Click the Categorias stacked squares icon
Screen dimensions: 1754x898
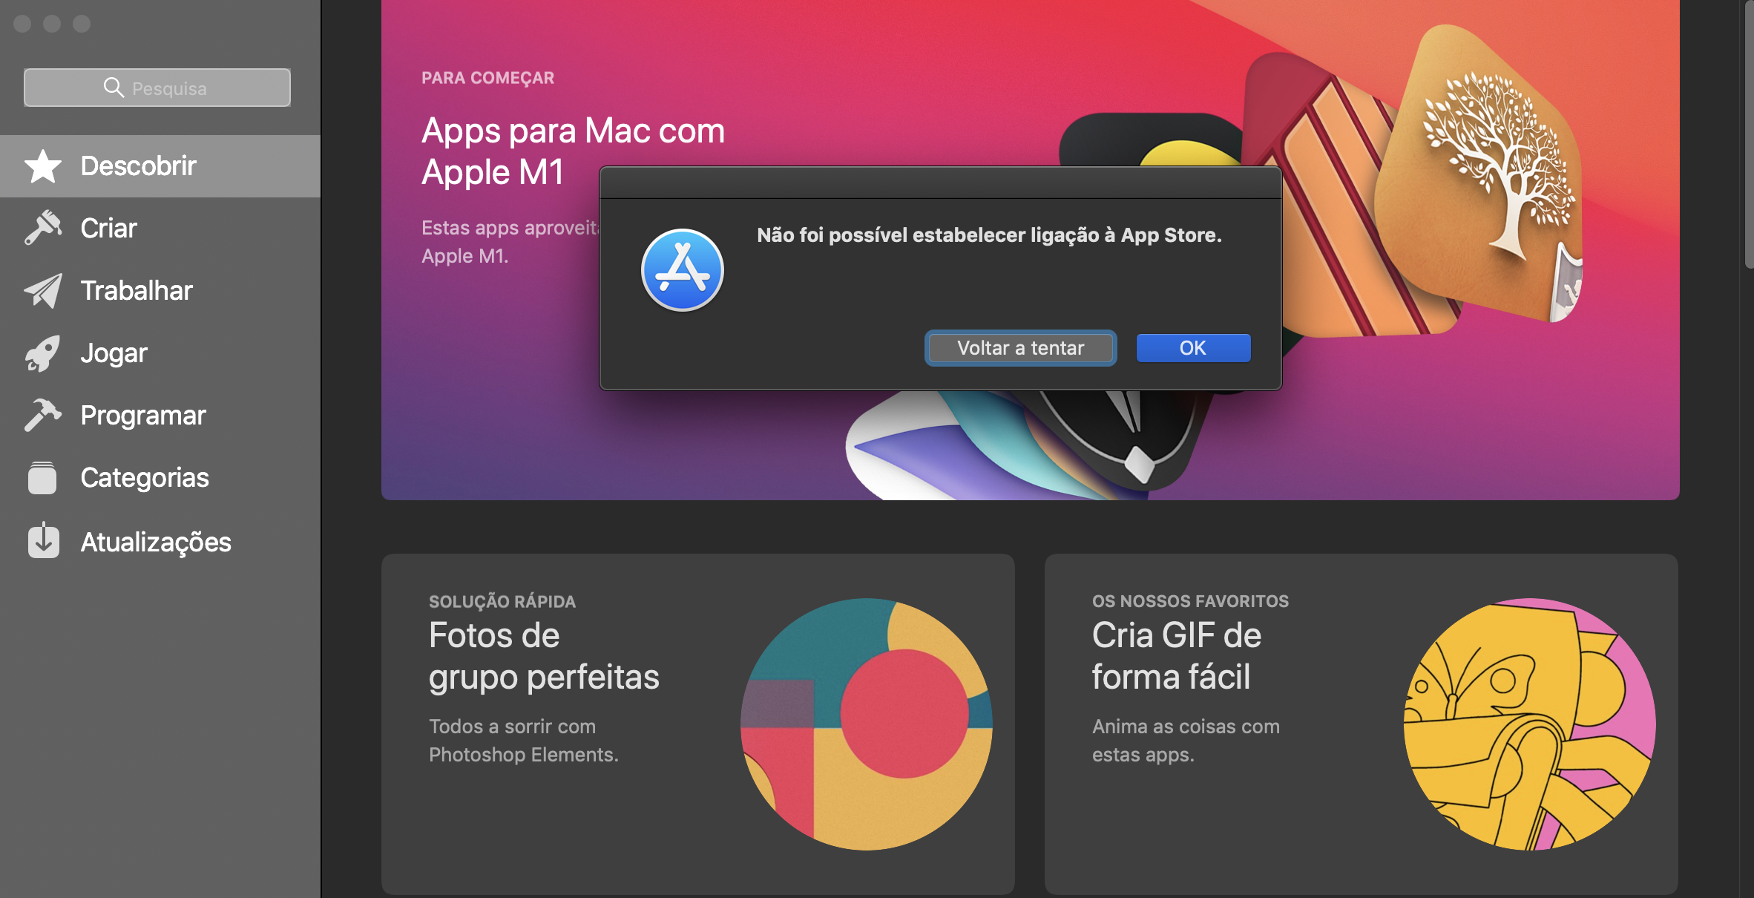coord(43,478)
